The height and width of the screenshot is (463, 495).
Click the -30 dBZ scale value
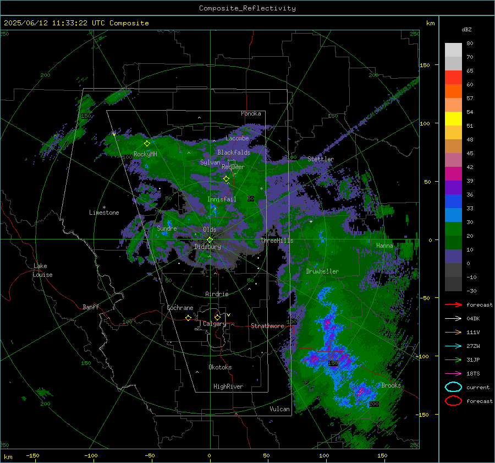click(x=471, y=291)
